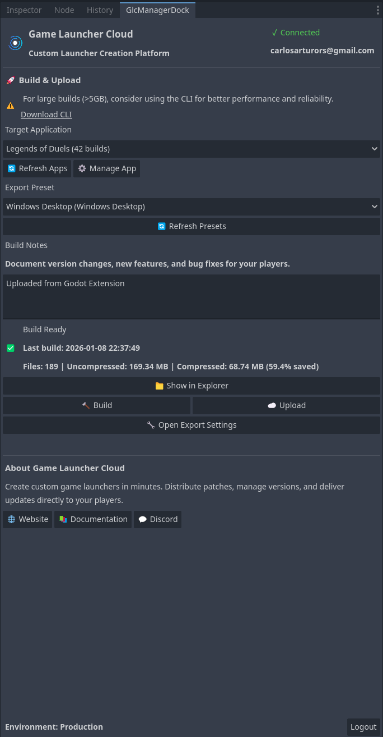Expand the Target Application dropdown
The width and height of the screenshot is (383, 737).
(x=191, y=149)
